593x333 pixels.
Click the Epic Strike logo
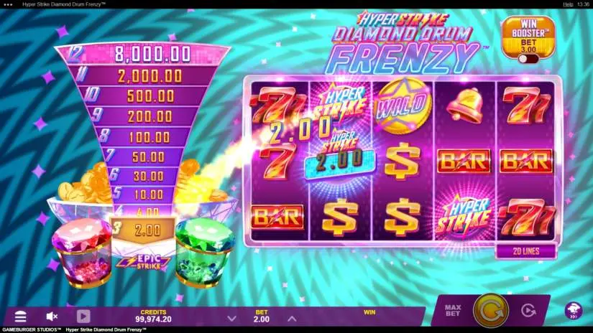click(x=143, y=262)
